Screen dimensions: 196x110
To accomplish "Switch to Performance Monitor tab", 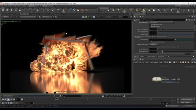I will 159,14.
